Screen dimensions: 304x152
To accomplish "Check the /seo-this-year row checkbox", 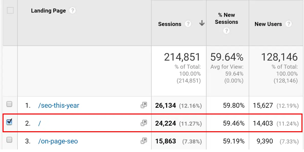I will point(9,104).
